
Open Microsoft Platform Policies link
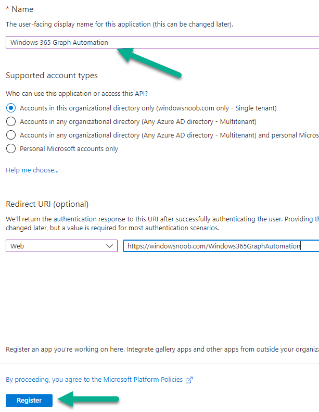(94, 379)
